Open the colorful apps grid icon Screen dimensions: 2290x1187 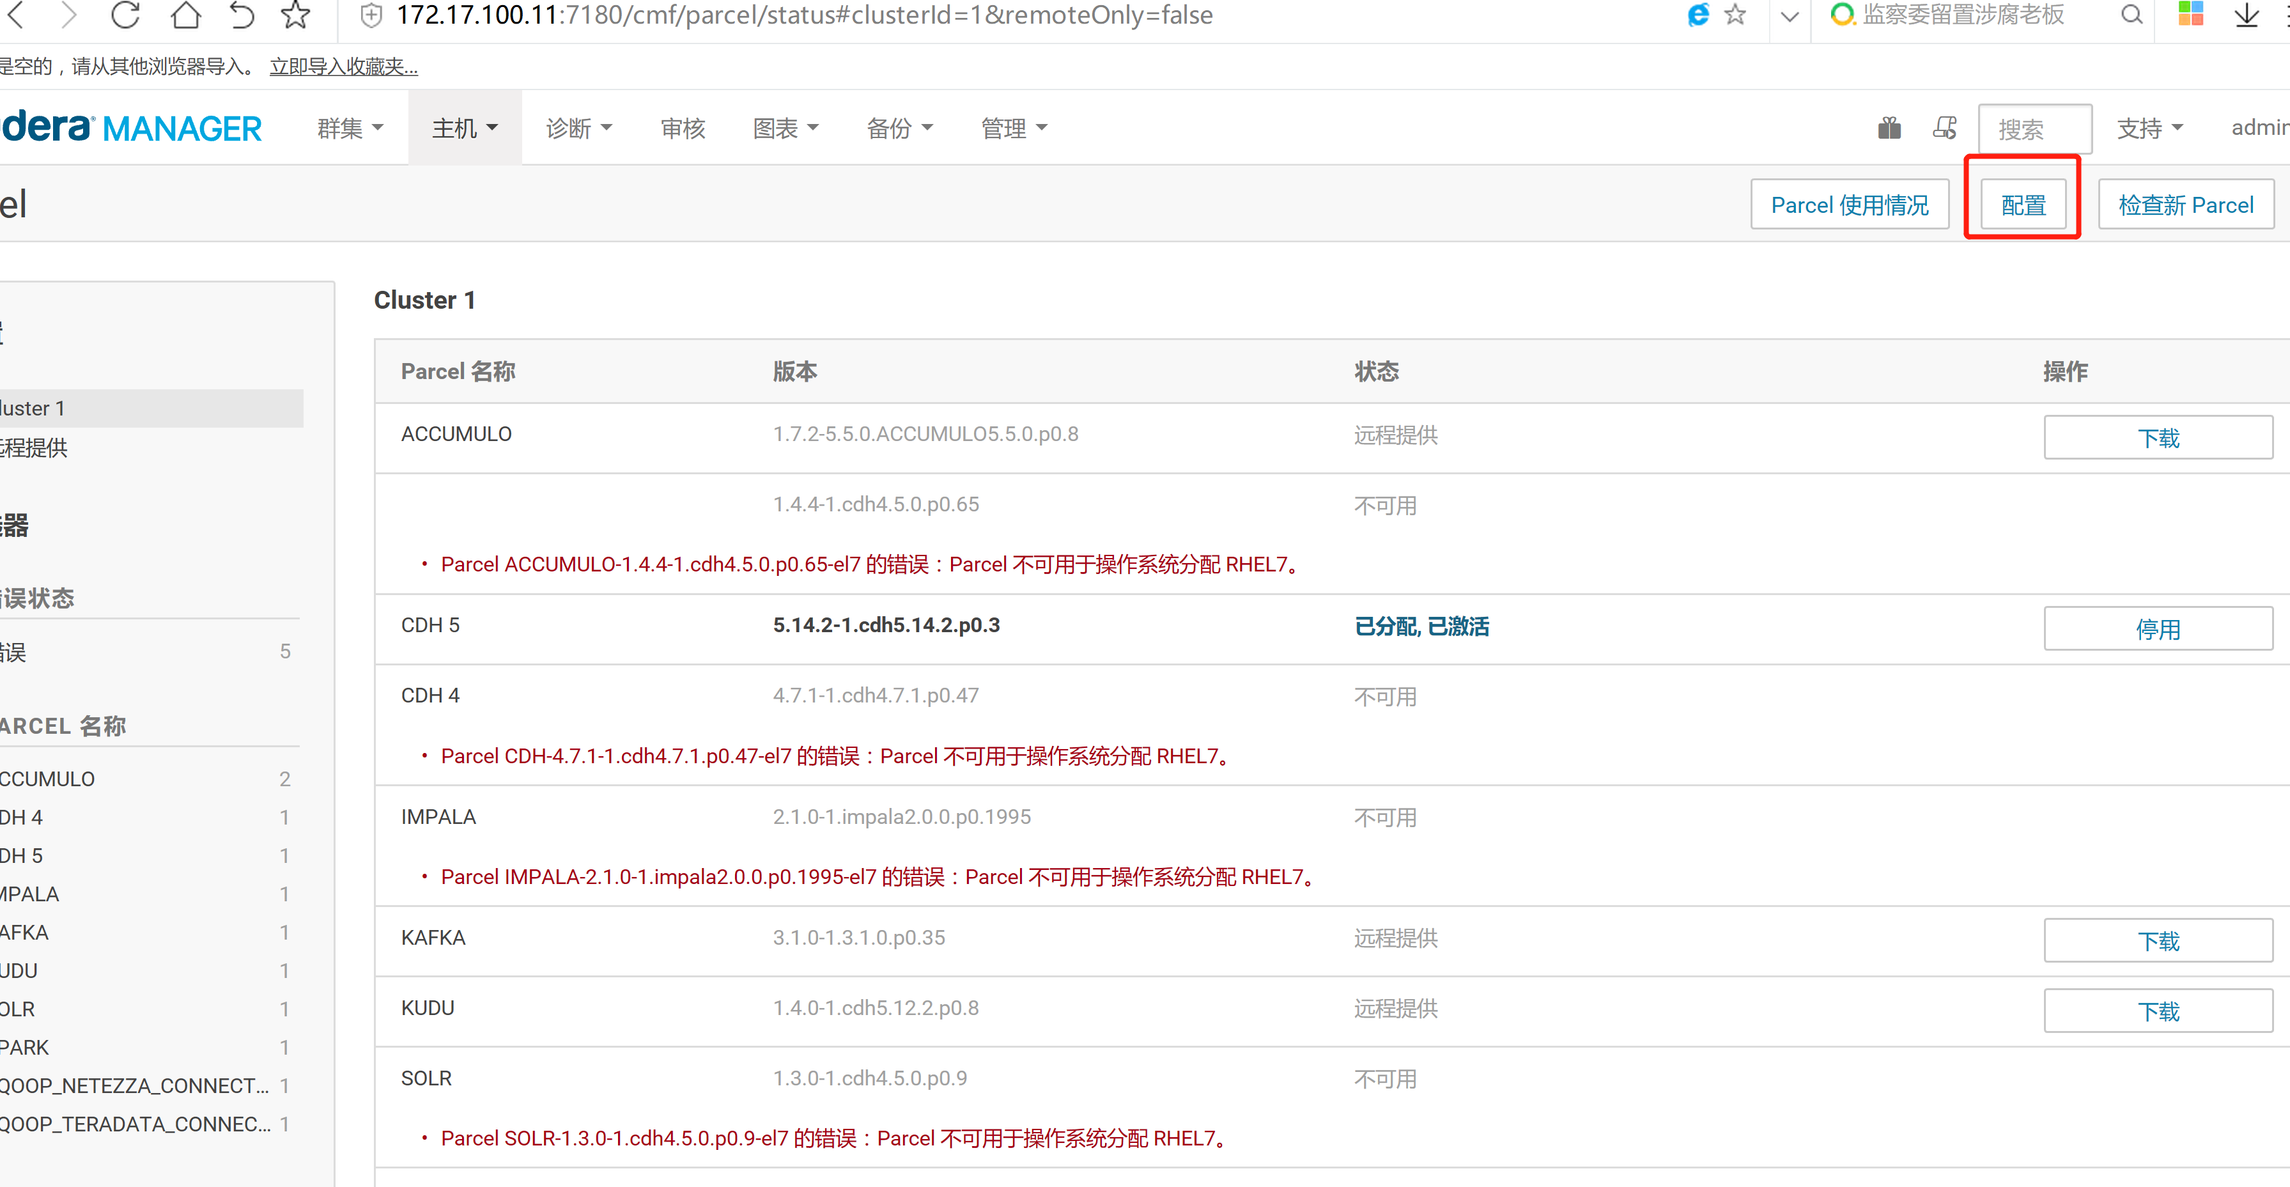pyautogui.click(x=2190, y=13)
